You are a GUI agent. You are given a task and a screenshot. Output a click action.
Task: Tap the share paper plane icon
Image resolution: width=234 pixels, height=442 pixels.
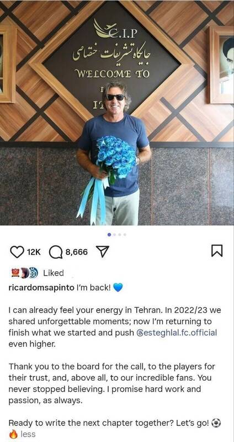103,252
